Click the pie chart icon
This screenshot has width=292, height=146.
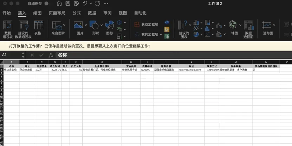(x=196, y=34)
